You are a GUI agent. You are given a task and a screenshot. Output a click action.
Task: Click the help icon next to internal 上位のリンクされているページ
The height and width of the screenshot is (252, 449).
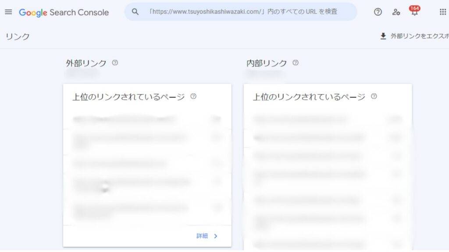pos(373,96)
